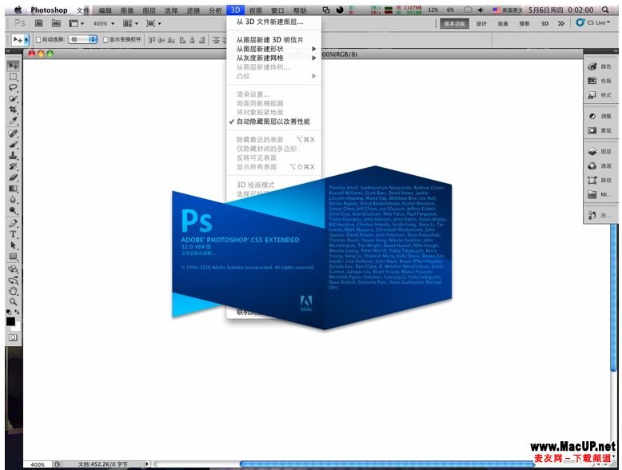
Task: Choose 从图层新建 3D 明信片 menu item
Action: click(x=273, y=40)
